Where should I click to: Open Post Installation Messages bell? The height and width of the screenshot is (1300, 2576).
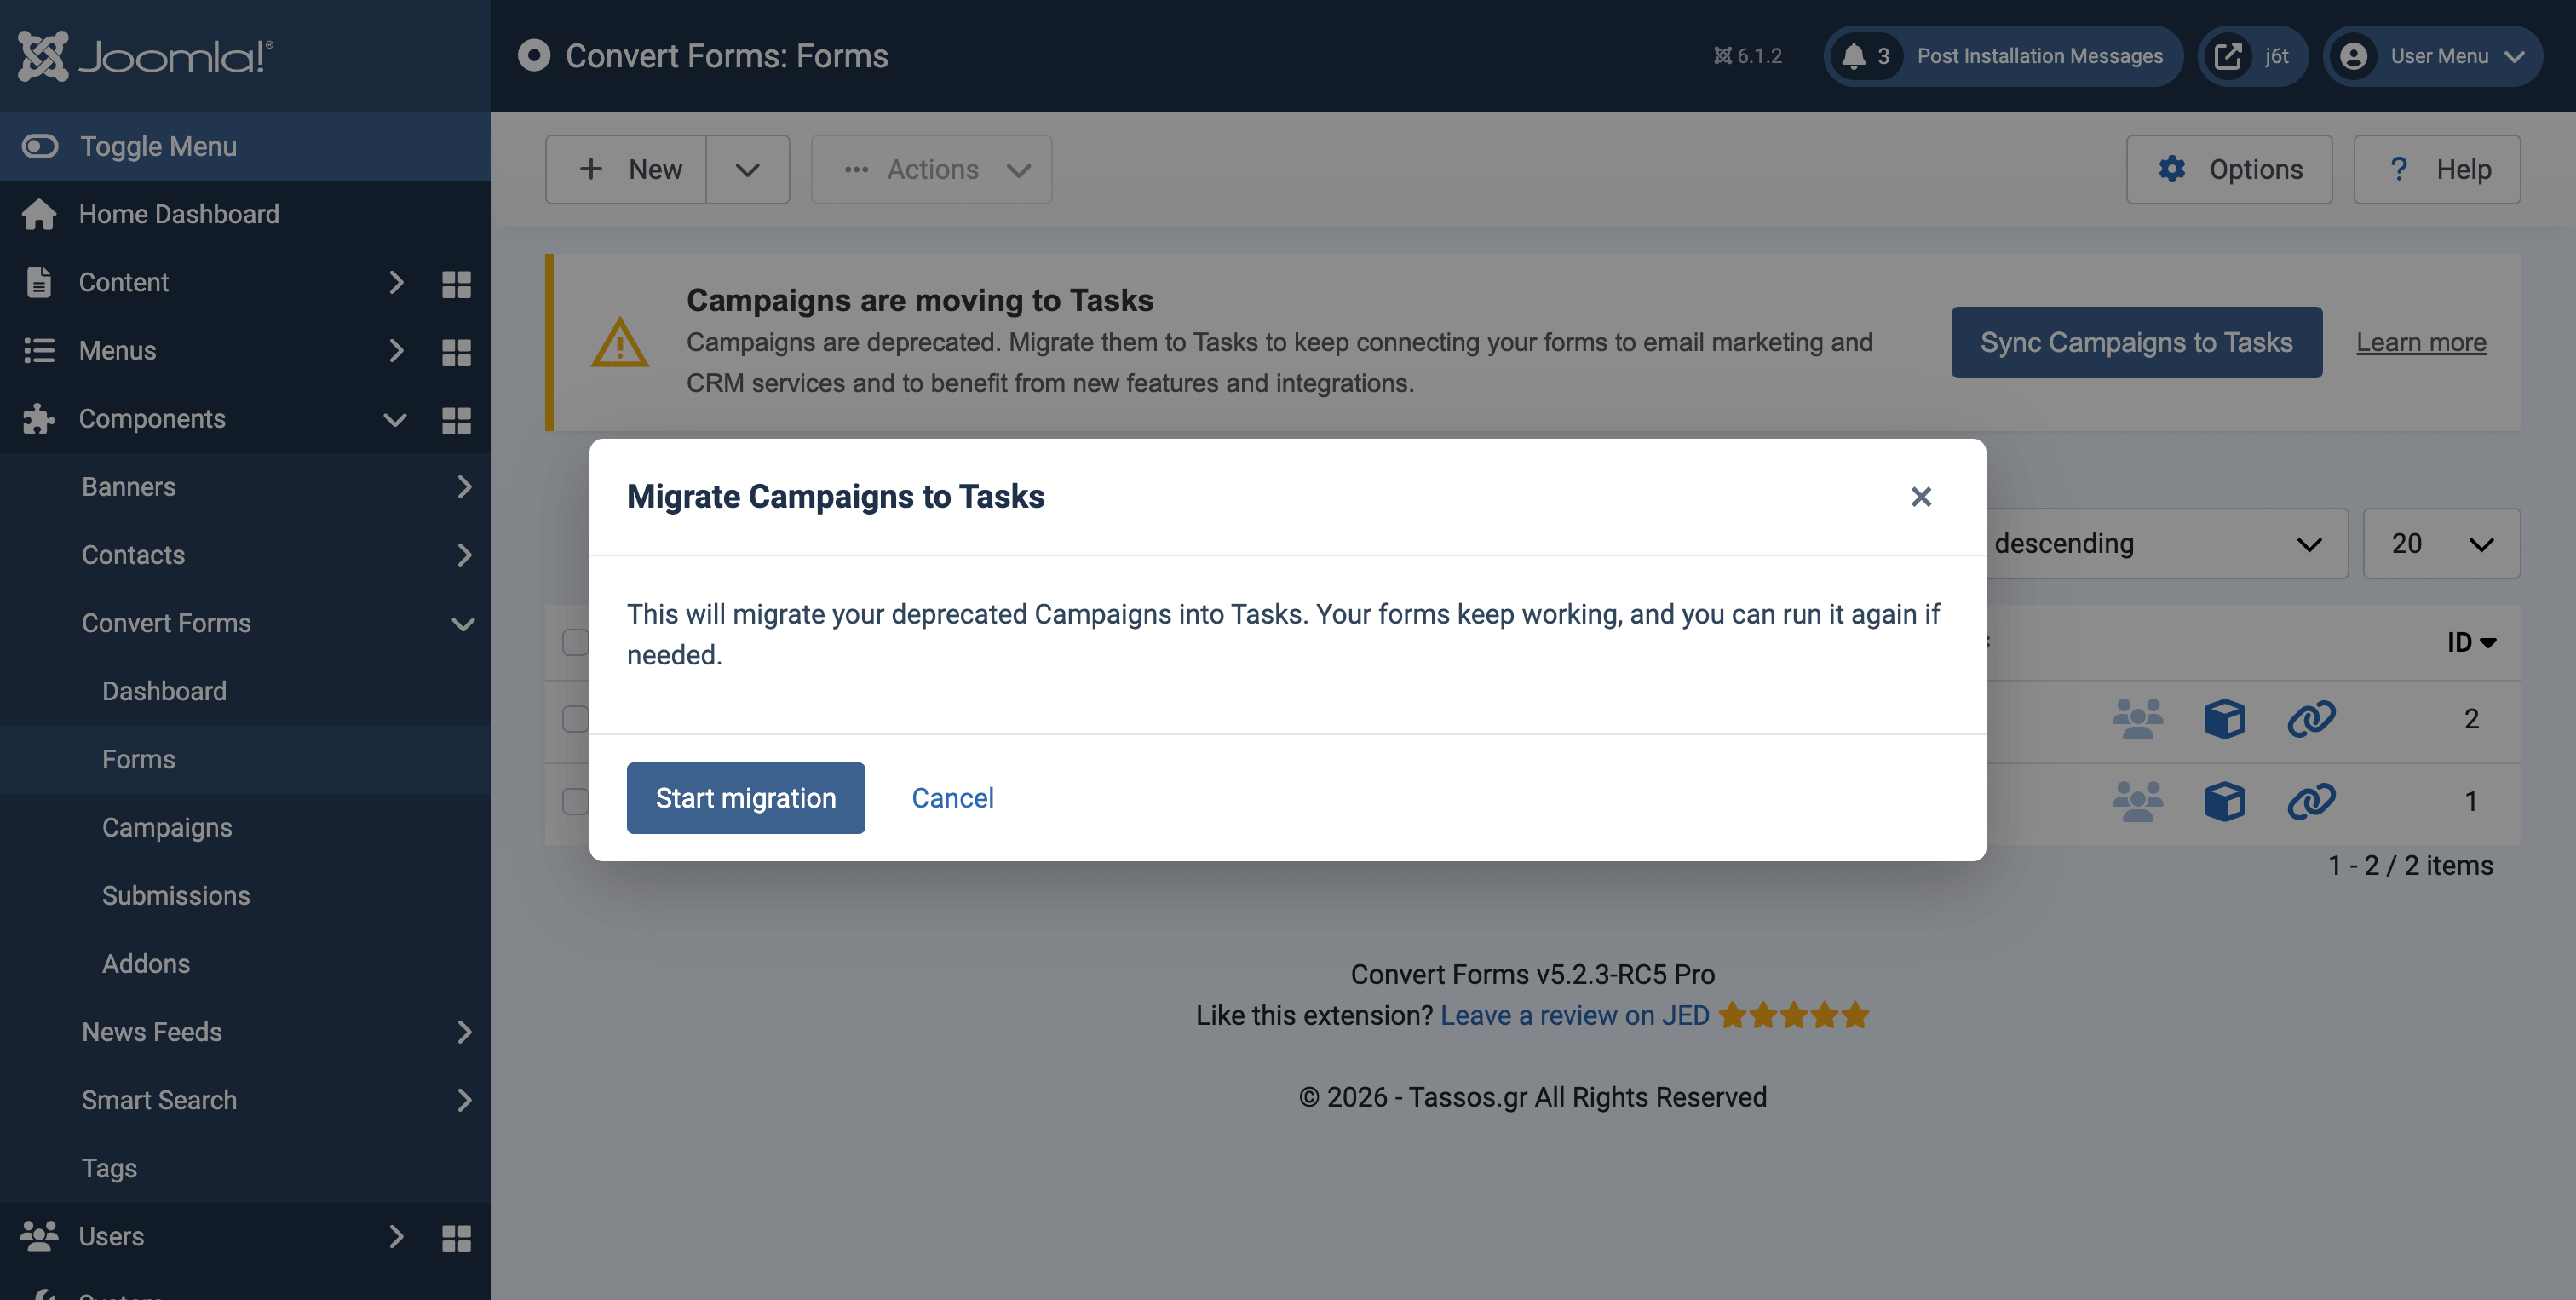click(2003, 56)
